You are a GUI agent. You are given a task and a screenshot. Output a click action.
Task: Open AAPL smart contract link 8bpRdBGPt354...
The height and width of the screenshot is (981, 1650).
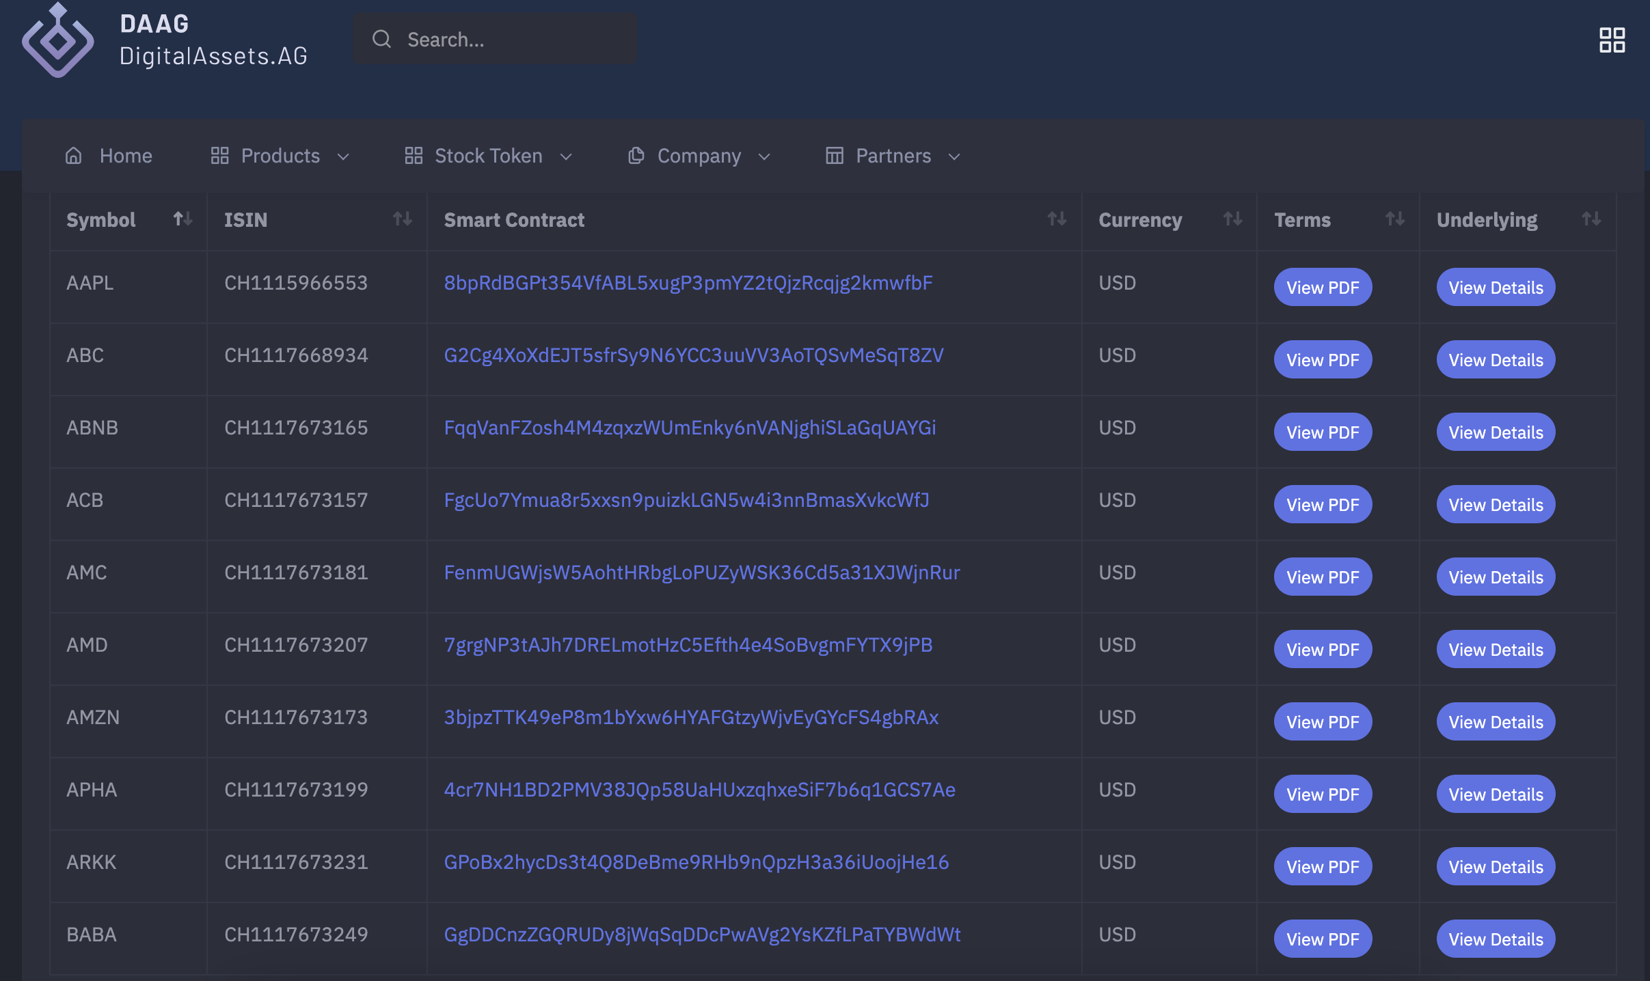coord(688,283)
